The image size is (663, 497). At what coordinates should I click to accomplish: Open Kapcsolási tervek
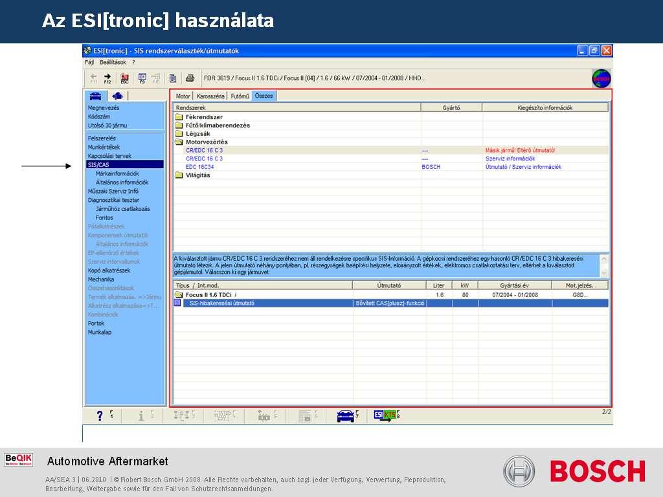109,156
